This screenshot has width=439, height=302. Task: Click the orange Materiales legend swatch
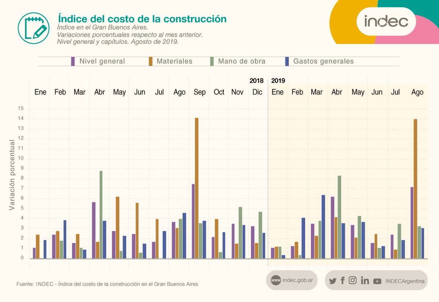pyautogui.click(x=150, y=61)
